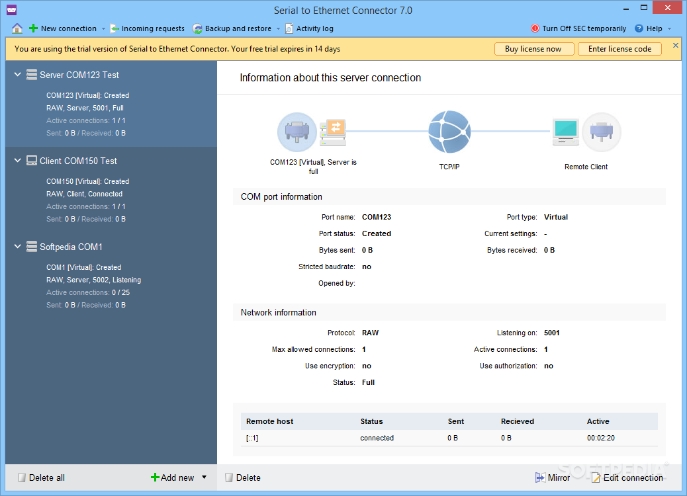Click Protocol value RAW

pos(370,333)
